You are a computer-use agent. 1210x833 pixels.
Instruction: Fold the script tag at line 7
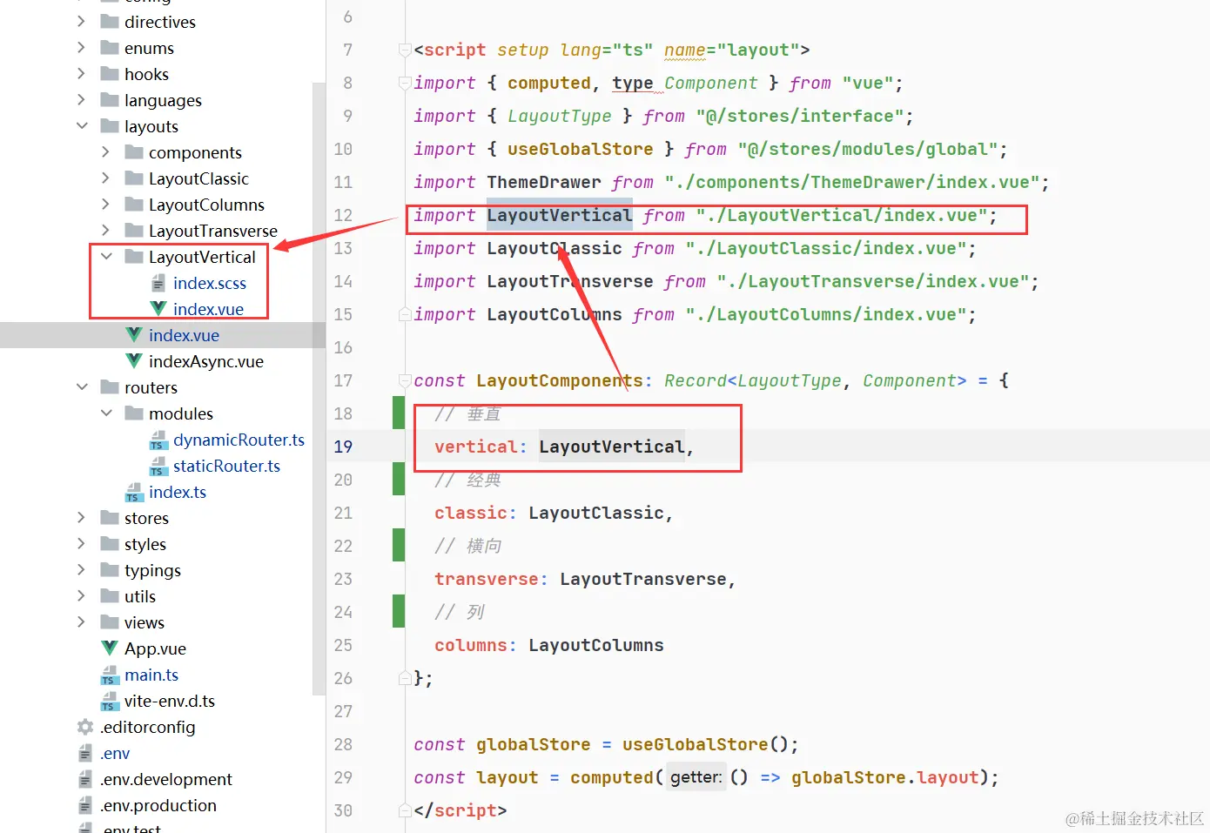404,50
